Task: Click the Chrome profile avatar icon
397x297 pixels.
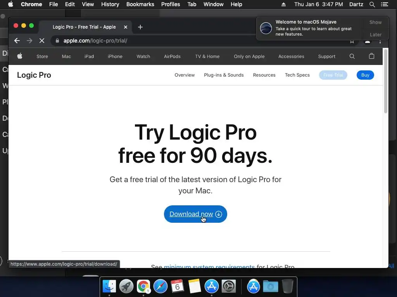Action: pos(368,42)
